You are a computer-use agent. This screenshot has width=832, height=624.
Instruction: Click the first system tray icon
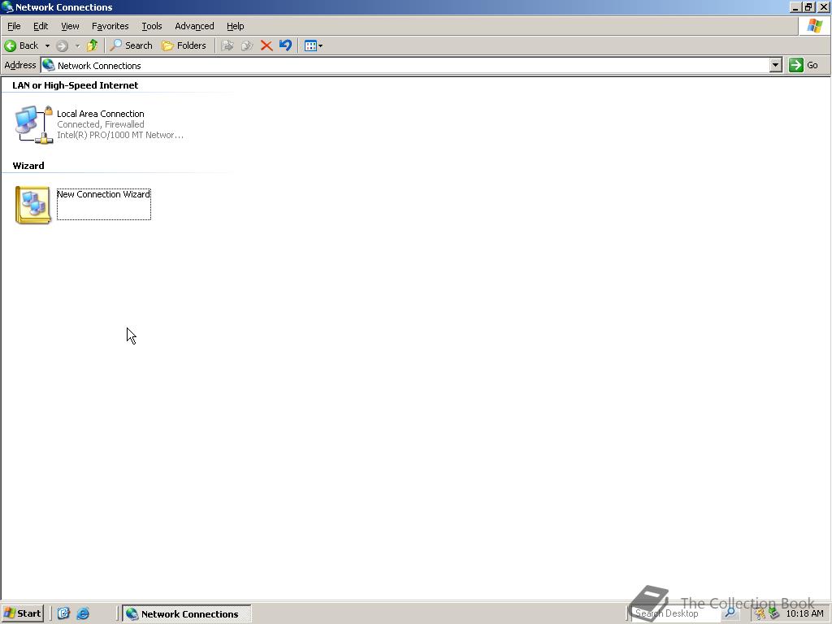pos(760,613)
